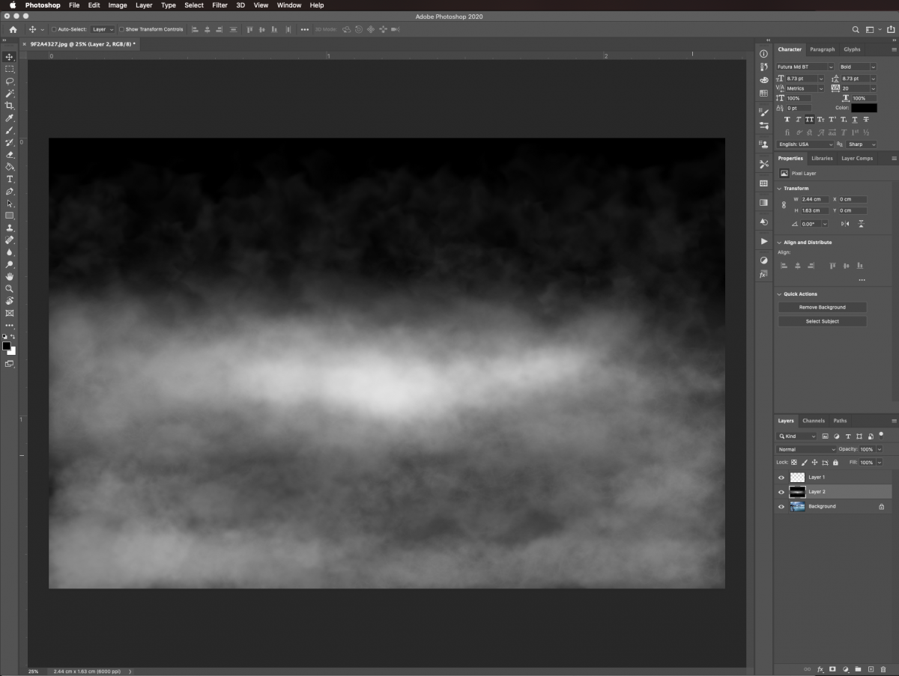The width and height of the screenshot is (899, 676).
Task: Choose the Path Selection arrow tool
Action: [10, 204]
